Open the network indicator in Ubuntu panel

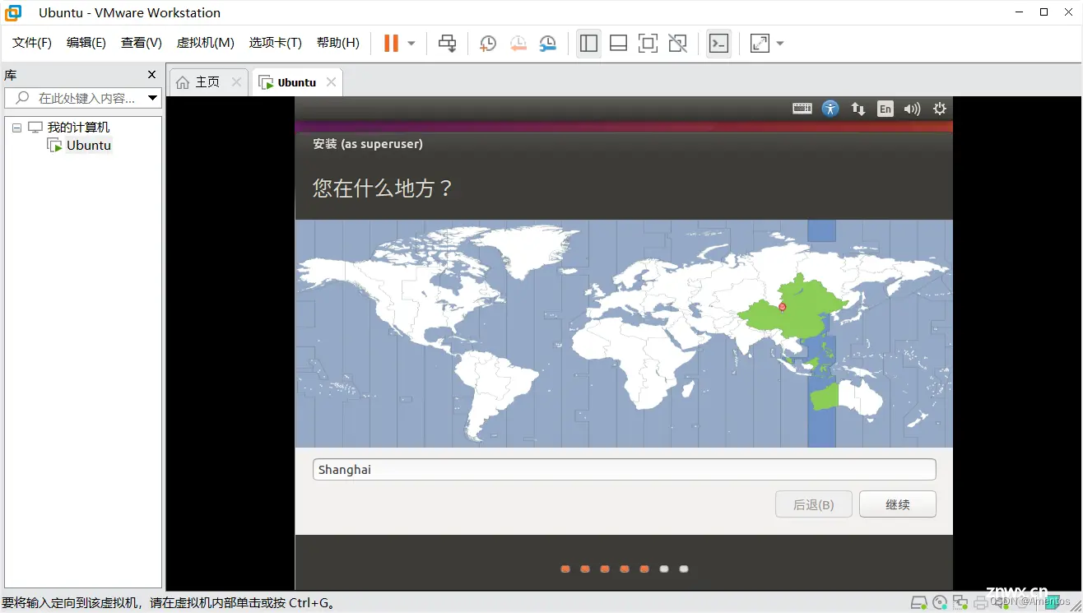click(858, 109)
